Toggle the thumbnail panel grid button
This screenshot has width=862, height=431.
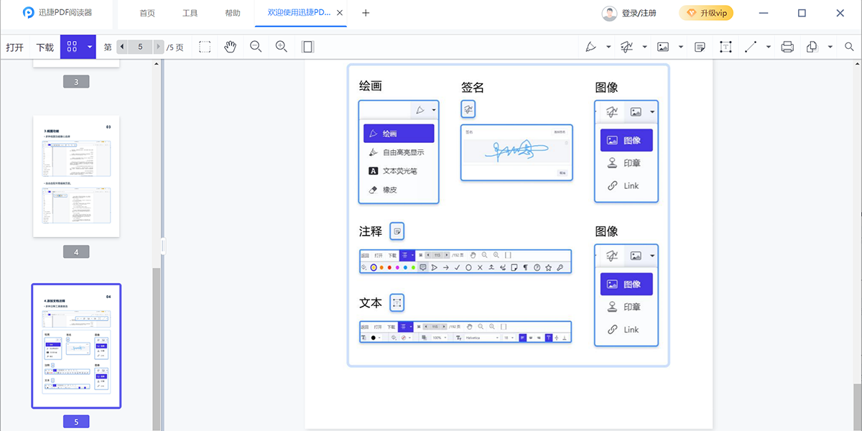(72, 47)
